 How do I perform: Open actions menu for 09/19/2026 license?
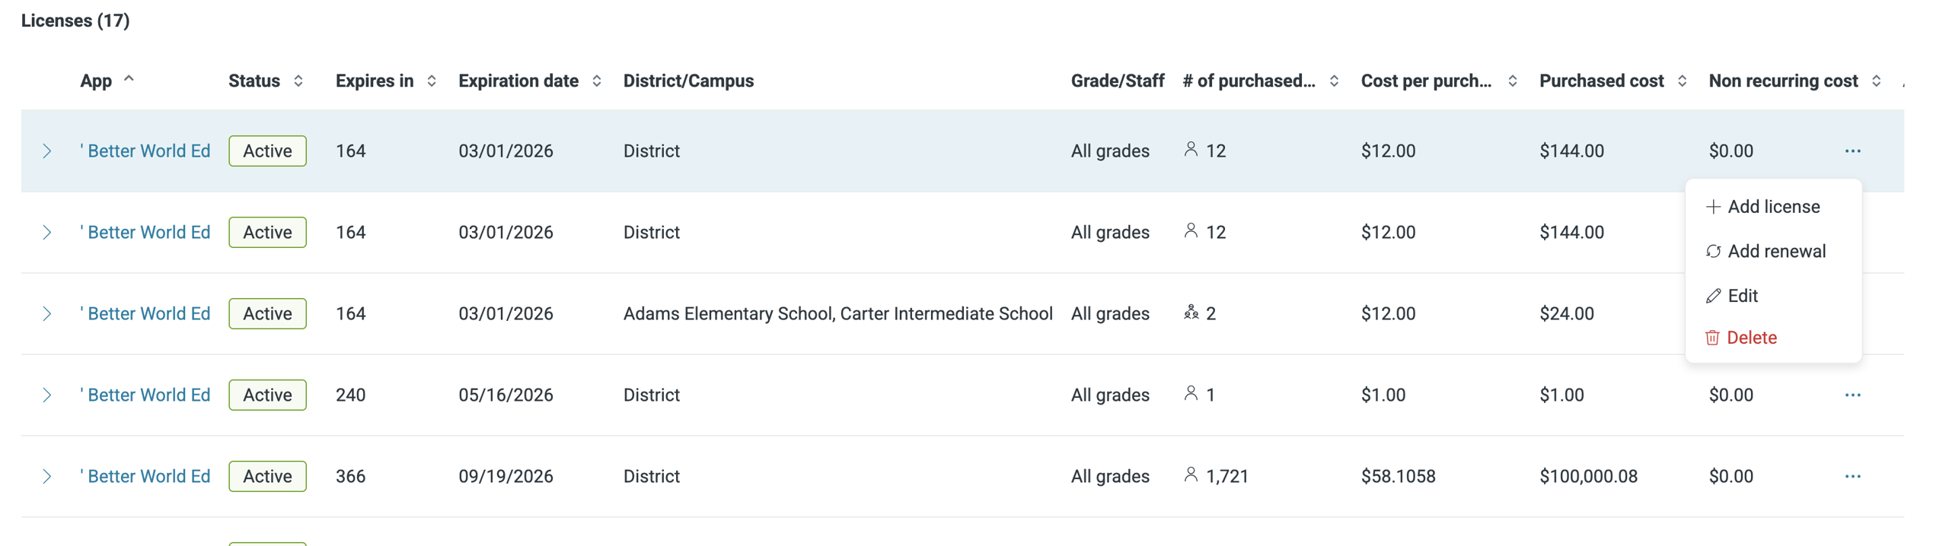(1852, 476)
